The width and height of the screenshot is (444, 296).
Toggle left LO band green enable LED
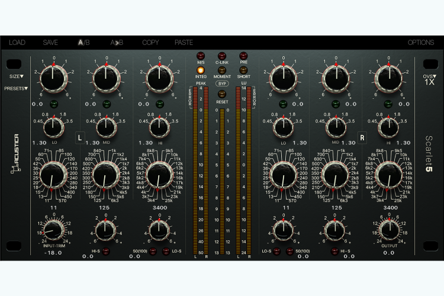54,104
